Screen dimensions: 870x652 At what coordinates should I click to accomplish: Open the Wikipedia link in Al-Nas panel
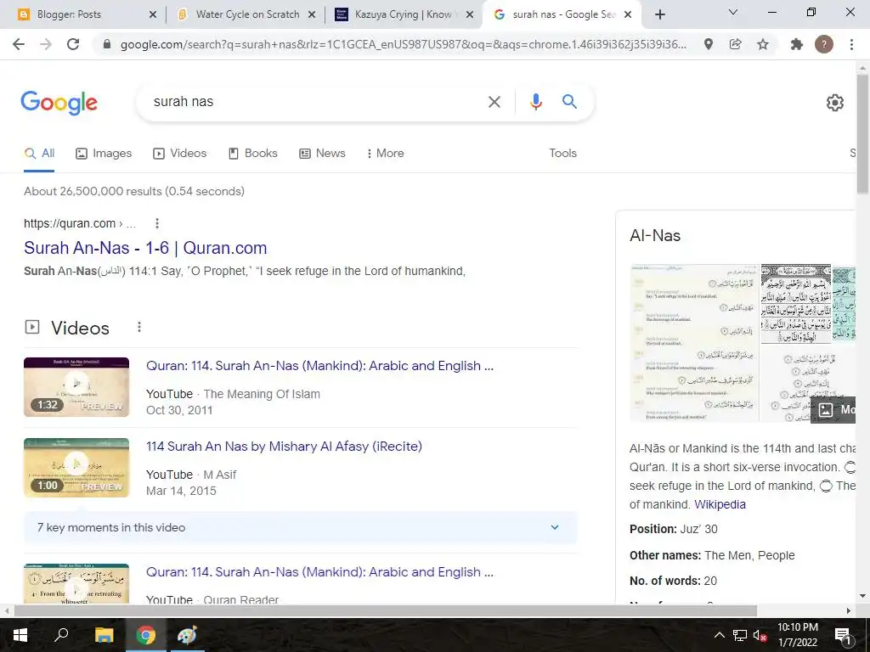[720, 504]
